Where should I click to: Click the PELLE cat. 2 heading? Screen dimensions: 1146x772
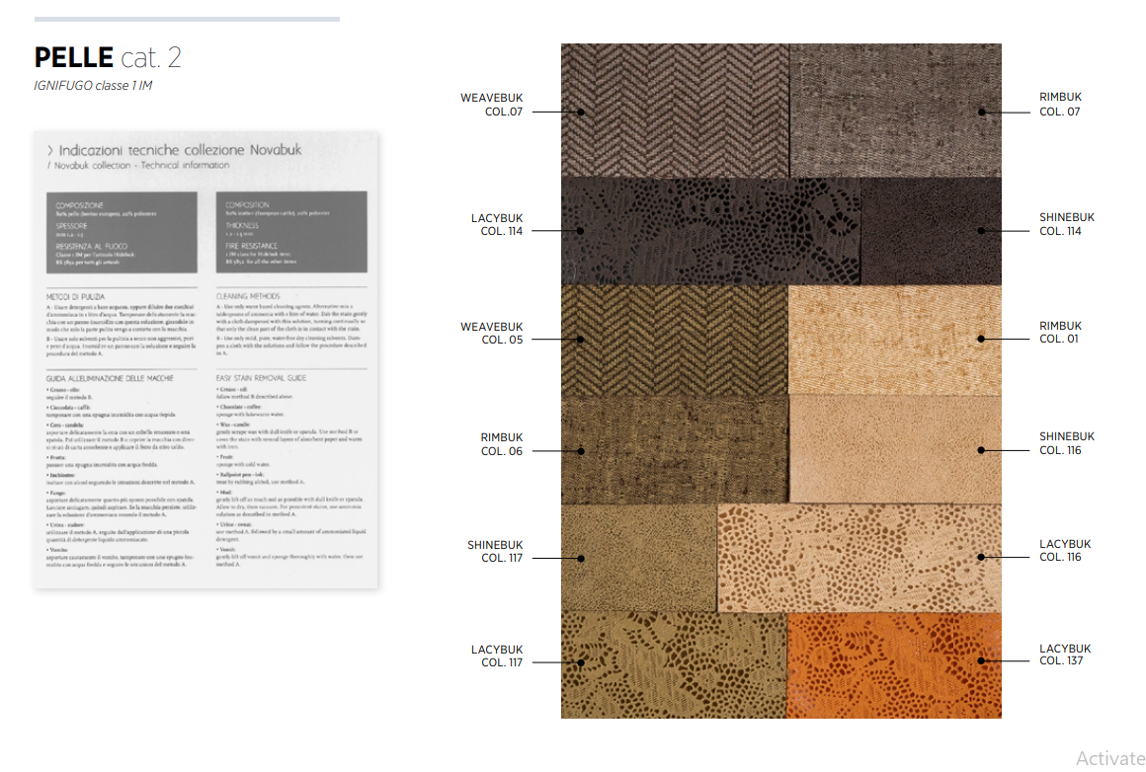[x=108, y=58]
